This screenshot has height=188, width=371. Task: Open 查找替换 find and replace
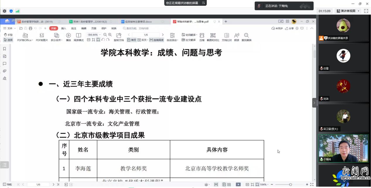pos(246,37)
